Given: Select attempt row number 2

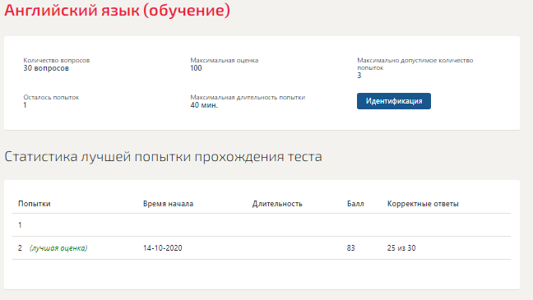Looking at the screenshot, I should point(262,248).
